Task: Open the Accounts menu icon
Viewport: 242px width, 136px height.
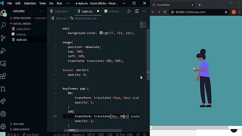Action: tap(3, 114)
